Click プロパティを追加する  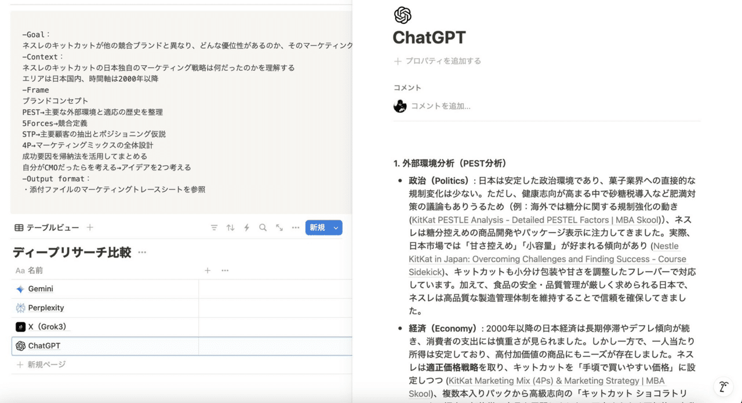click(x=438, y=61)
